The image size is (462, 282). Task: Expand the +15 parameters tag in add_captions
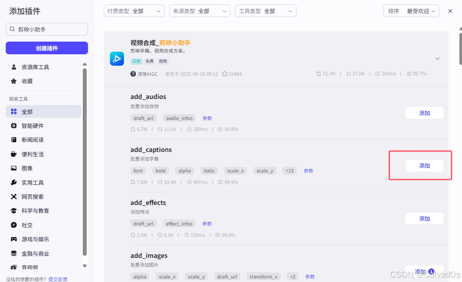(289, 171)
